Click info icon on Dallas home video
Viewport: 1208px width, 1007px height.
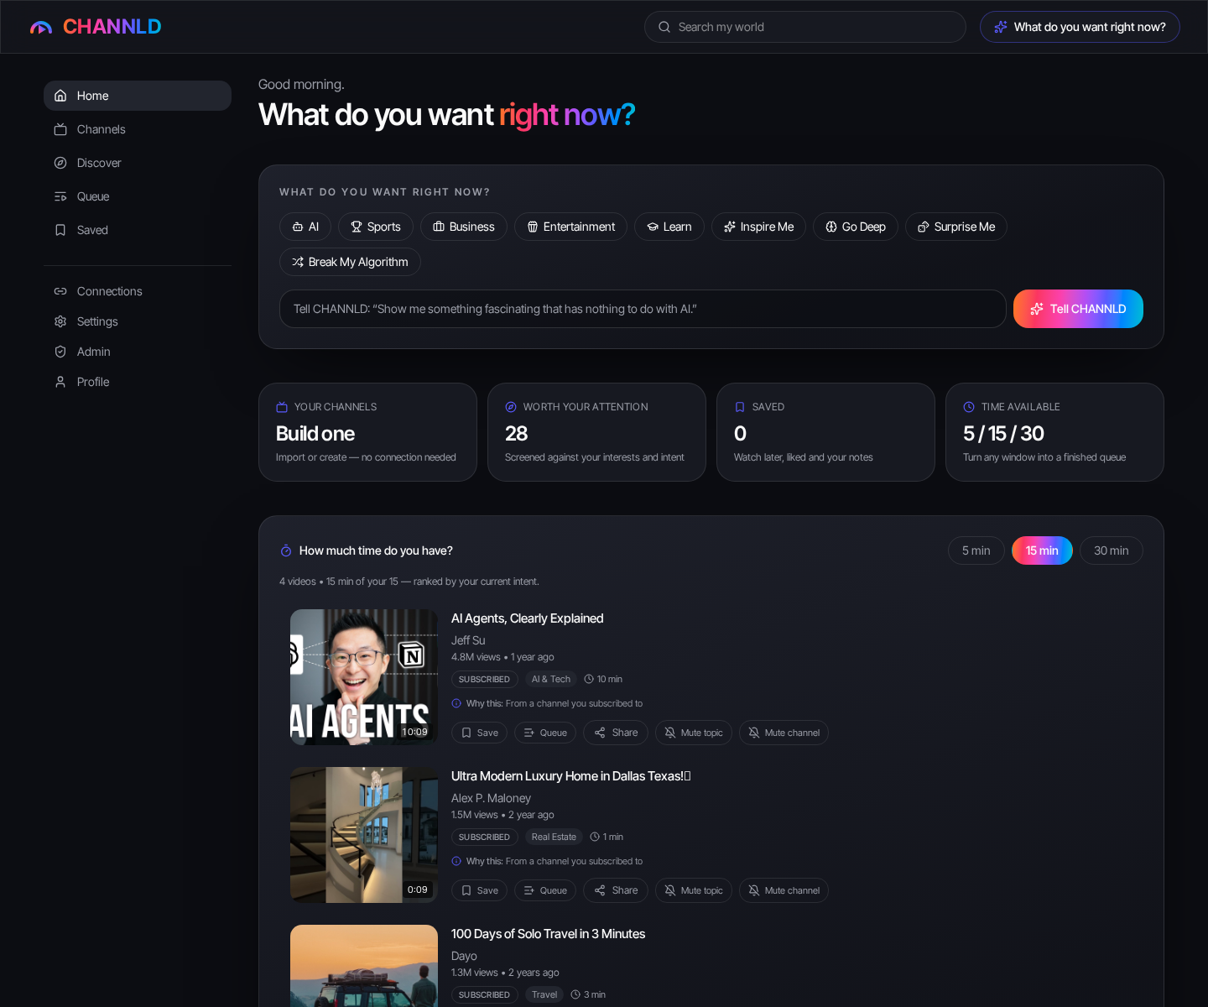coord(456,861)
